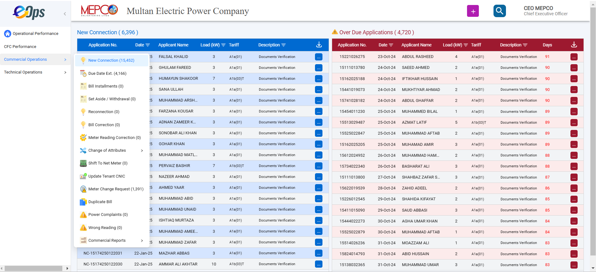The width and height of the screenshot is (596, 272).
Task: Click the Change of Attributes icon
Action: coord(83,150)
